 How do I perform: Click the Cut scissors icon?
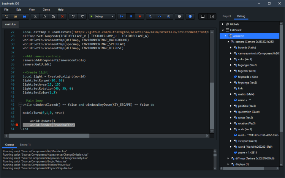click(x=35, y=17)
